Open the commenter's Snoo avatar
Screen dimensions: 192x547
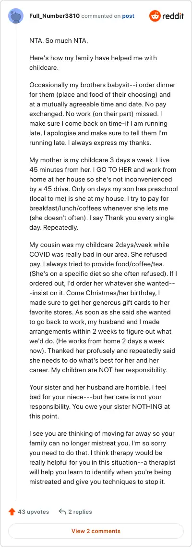16,16
